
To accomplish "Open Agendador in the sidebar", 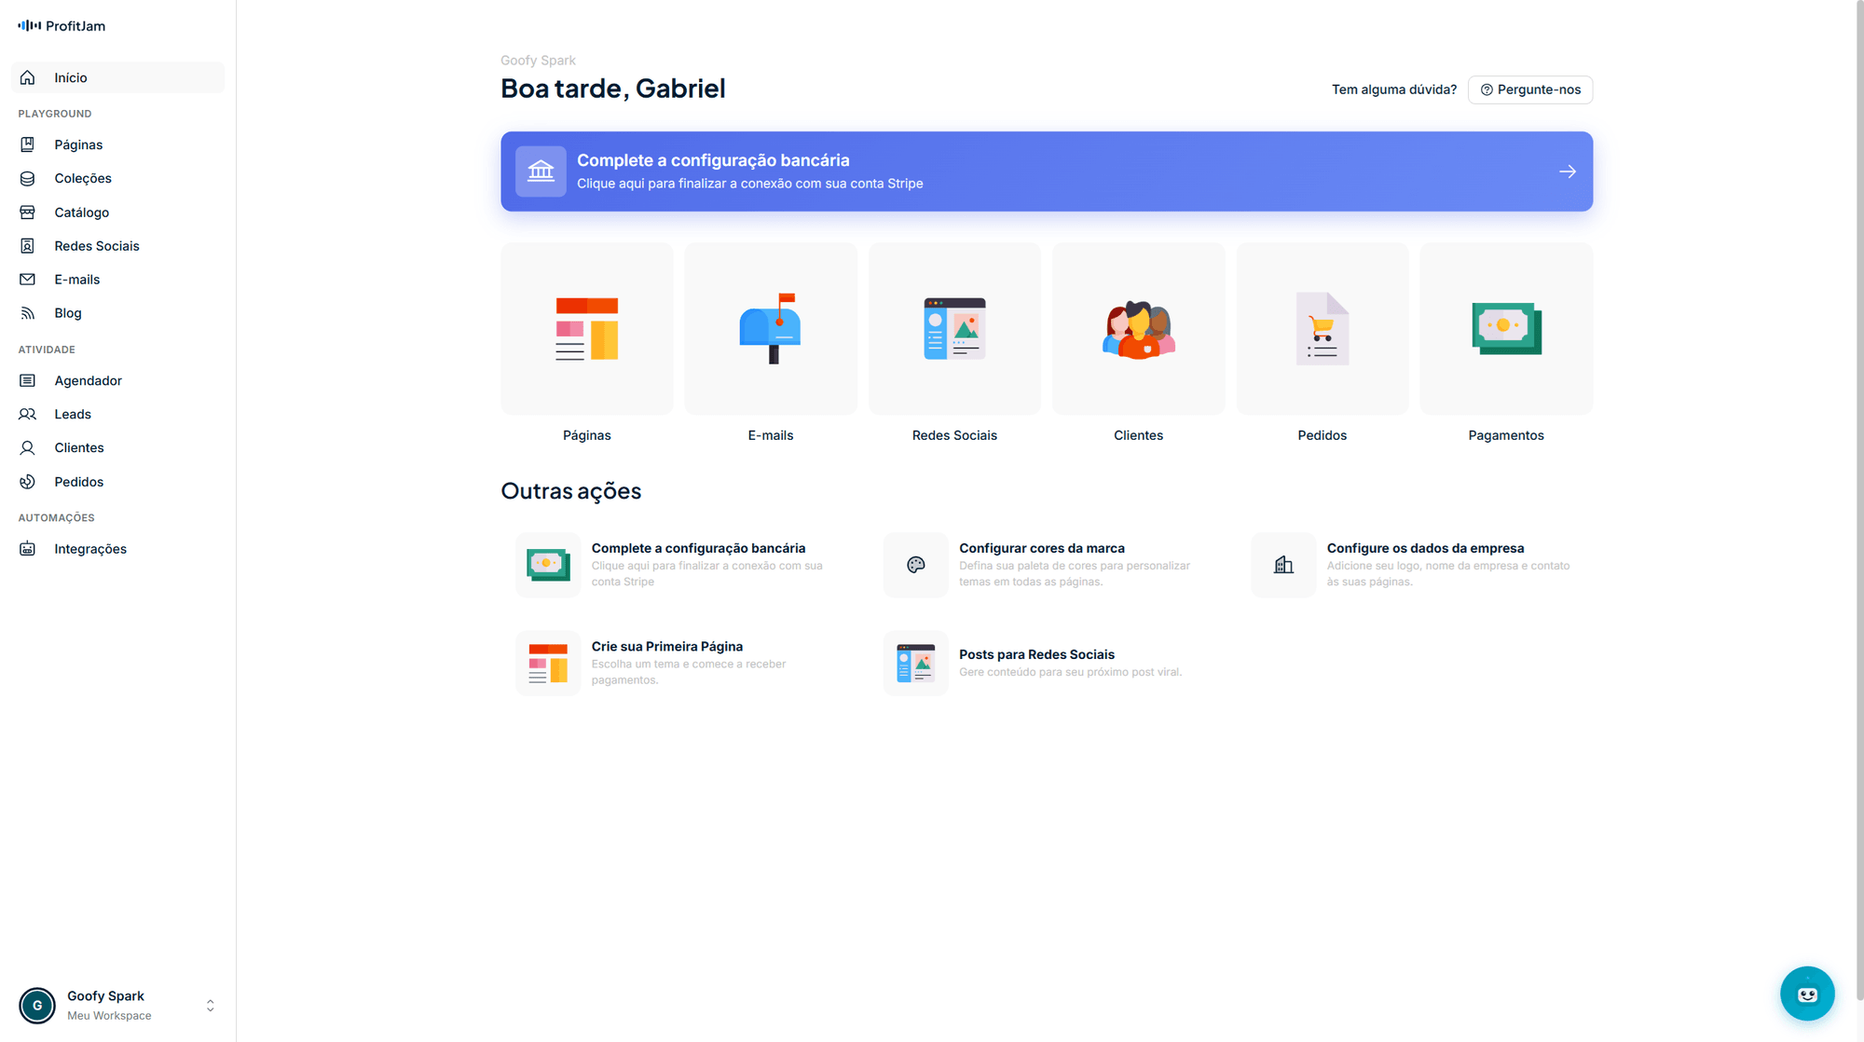I will coord(117,380).
